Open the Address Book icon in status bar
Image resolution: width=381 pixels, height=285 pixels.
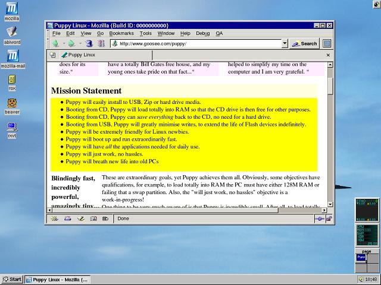93,218
